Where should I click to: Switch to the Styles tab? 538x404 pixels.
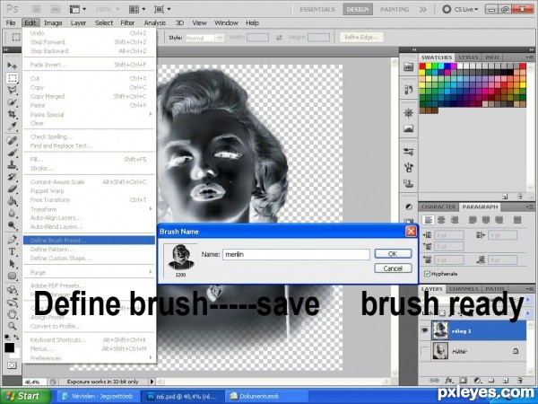pyautogui.click(x=468, y=57)
